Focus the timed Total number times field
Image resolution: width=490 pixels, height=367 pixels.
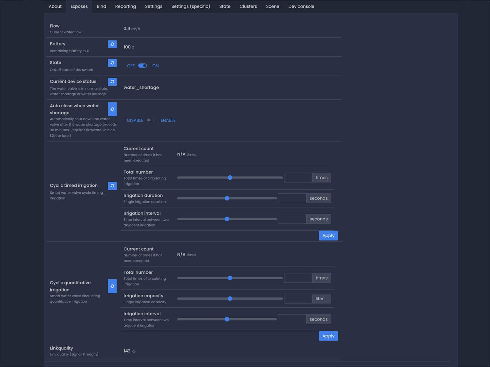click(298, 177)
